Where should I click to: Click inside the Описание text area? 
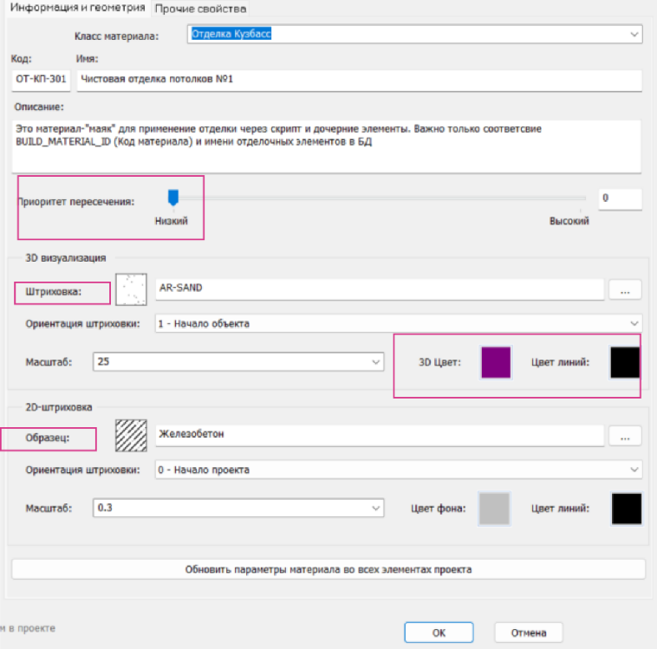(327, 146)
